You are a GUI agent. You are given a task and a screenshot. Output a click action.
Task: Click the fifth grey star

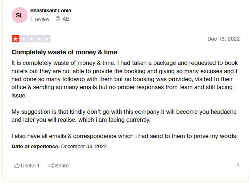click(47, 39)
